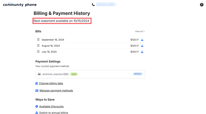Image resolution: width=206 pixels, height=114 pixels.
Task: Click the discount badge icon near Available Discounts
Action: click(x=37, y=107)
